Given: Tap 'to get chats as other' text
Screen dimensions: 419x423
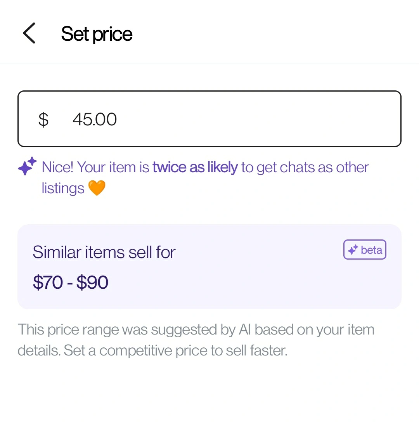Looking at the screenshot, I should 305,167.
